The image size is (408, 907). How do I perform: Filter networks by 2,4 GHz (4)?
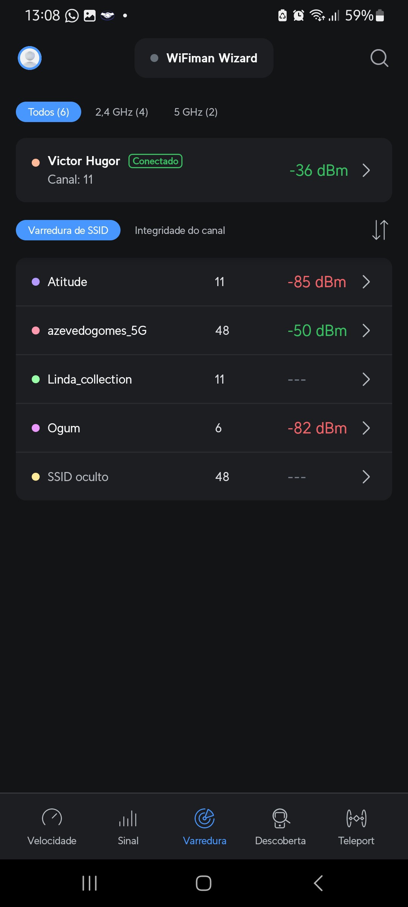[122, 112]
